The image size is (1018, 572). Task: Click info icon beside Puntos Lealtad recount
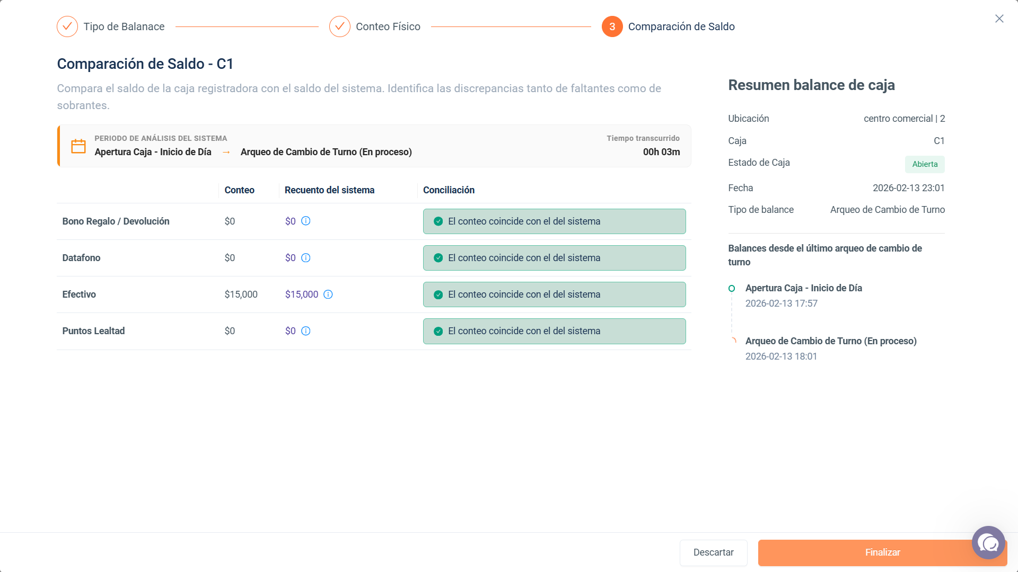(306, 331)
